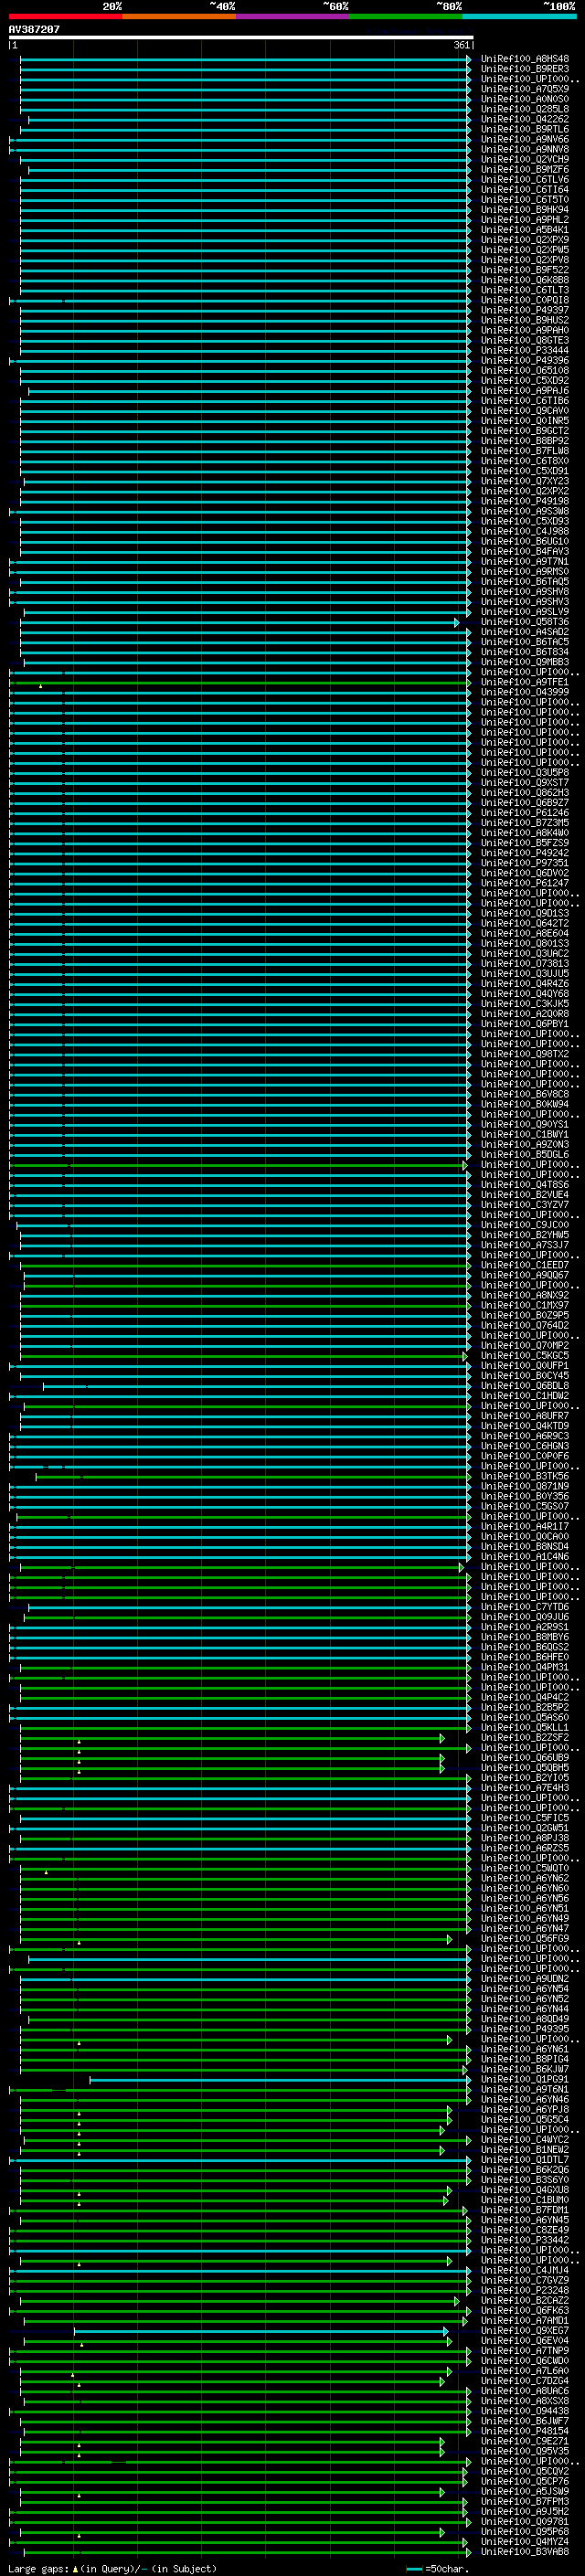Image resolution: width=585 pixels, height=2576 pixels.
Task: Click the orange ~40% legend segment
Action: [179, 16]
